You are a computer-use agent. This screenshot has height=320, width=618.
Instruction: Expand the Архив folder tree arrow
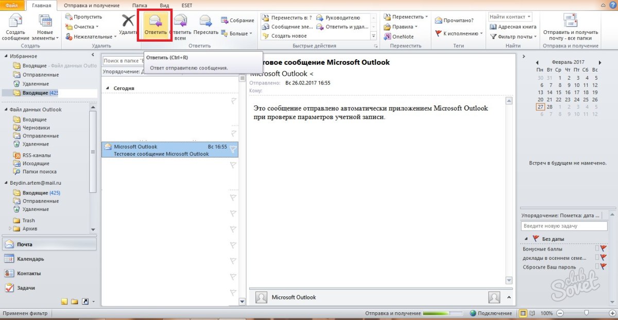pyautogui.click(x=10, y=228)
